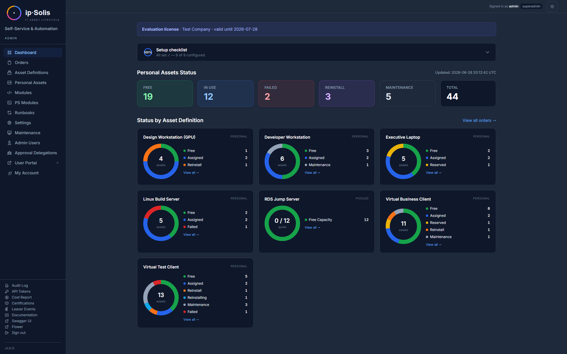This screenshot has width=567, height=354.
Task: Click the Leaver Events icon
Action: (7, 309)
